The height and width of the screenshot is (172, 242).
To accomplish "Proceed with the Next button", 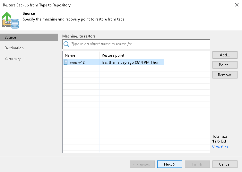I will click(169, 164).
